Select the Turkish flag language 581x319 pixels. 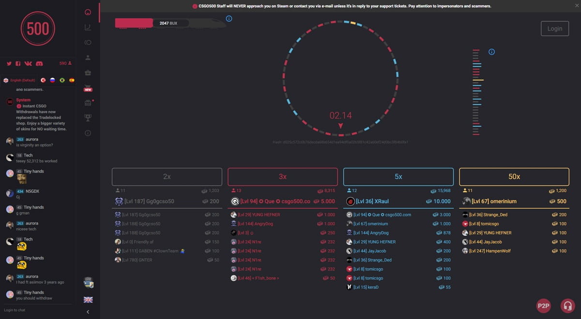coord(43,80)
